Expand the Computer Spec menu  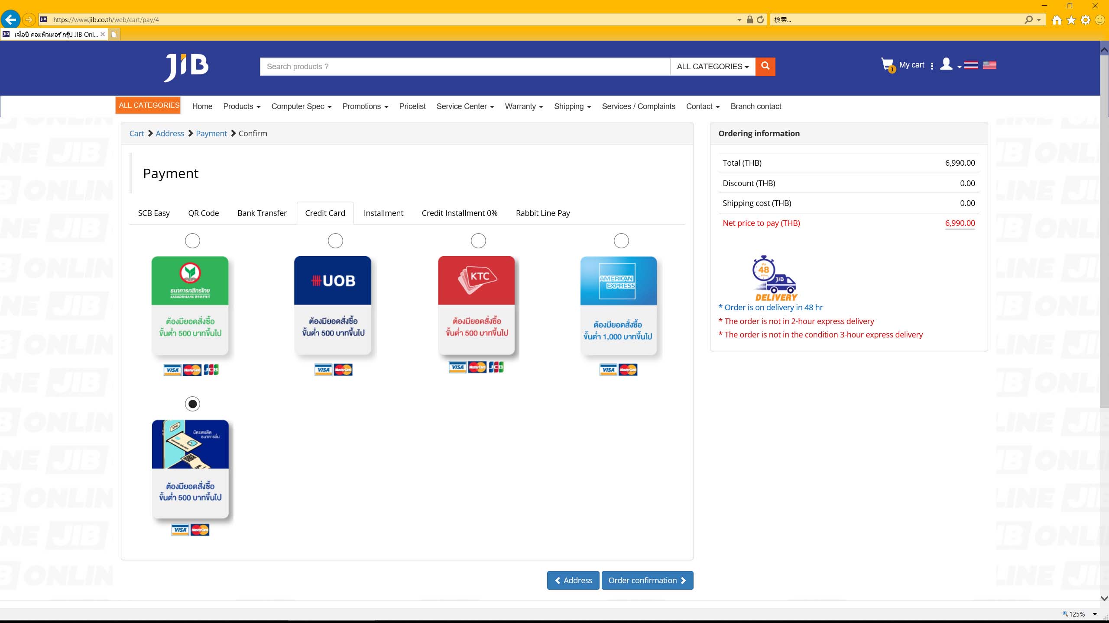(301, 106)
